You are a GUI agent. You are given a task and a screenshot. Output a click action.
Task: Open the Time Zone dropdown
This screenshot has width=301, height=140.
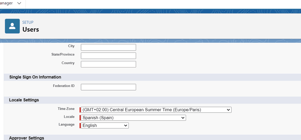[x=156, y=110]
